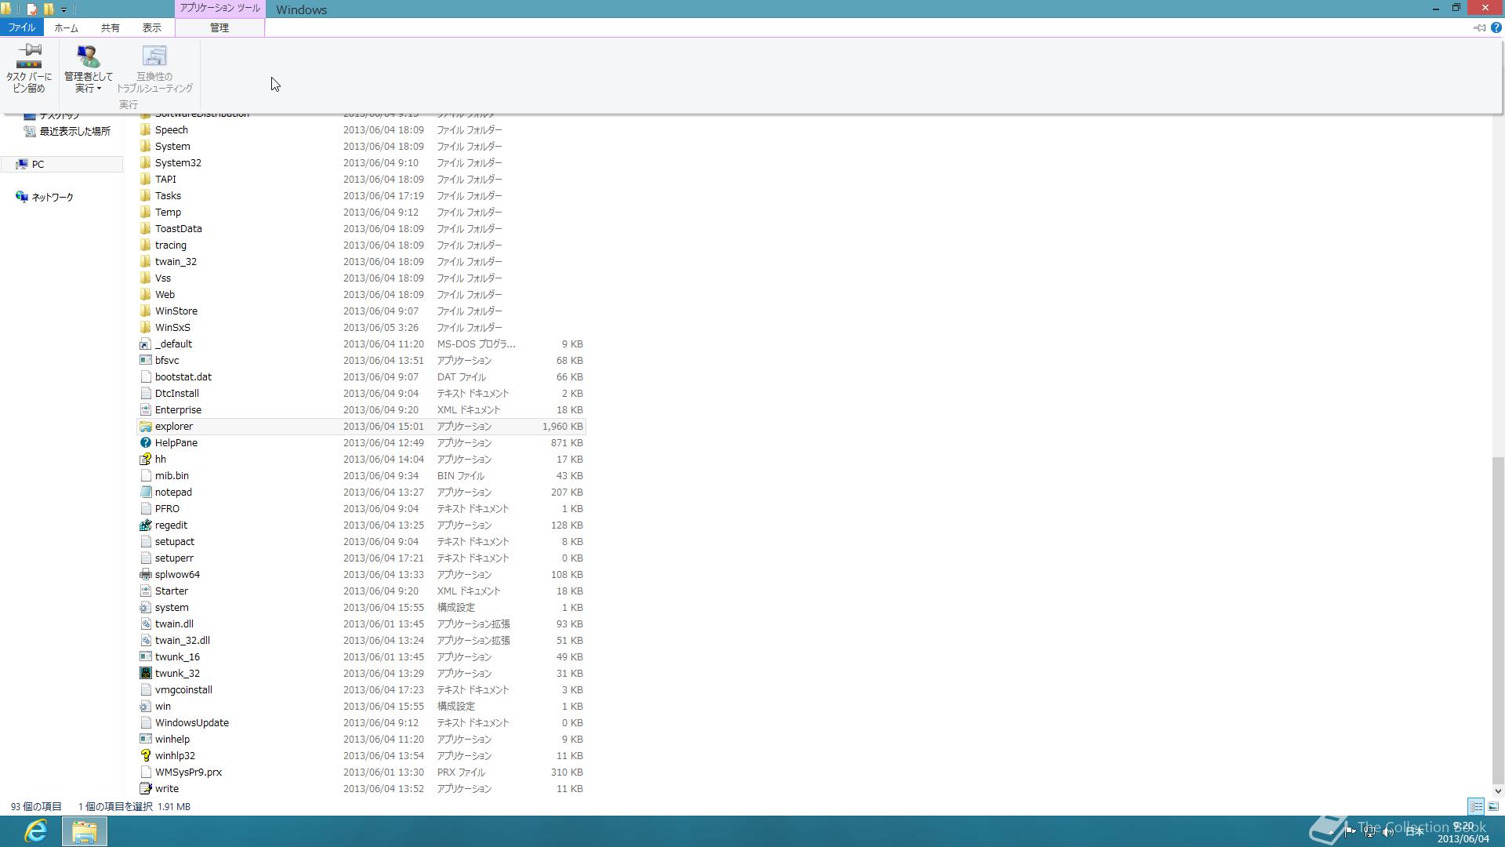Select the Starter XML file name
The image size is (1505, 847).
[x=171, y=591]
